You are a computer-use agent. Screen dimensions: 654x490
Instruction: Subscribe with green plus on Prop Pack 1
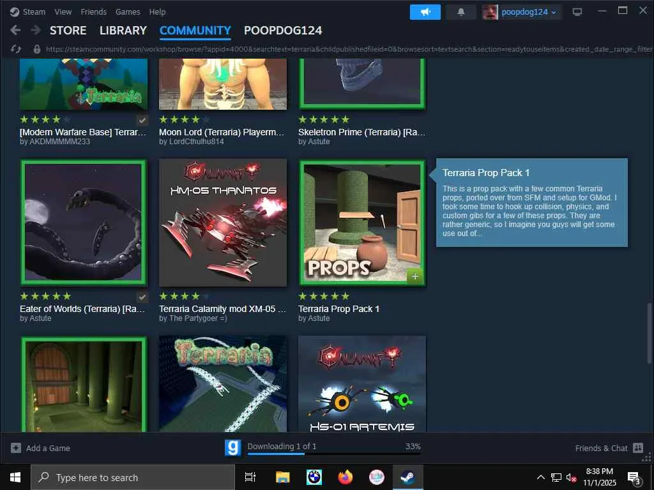click(414, 276)
